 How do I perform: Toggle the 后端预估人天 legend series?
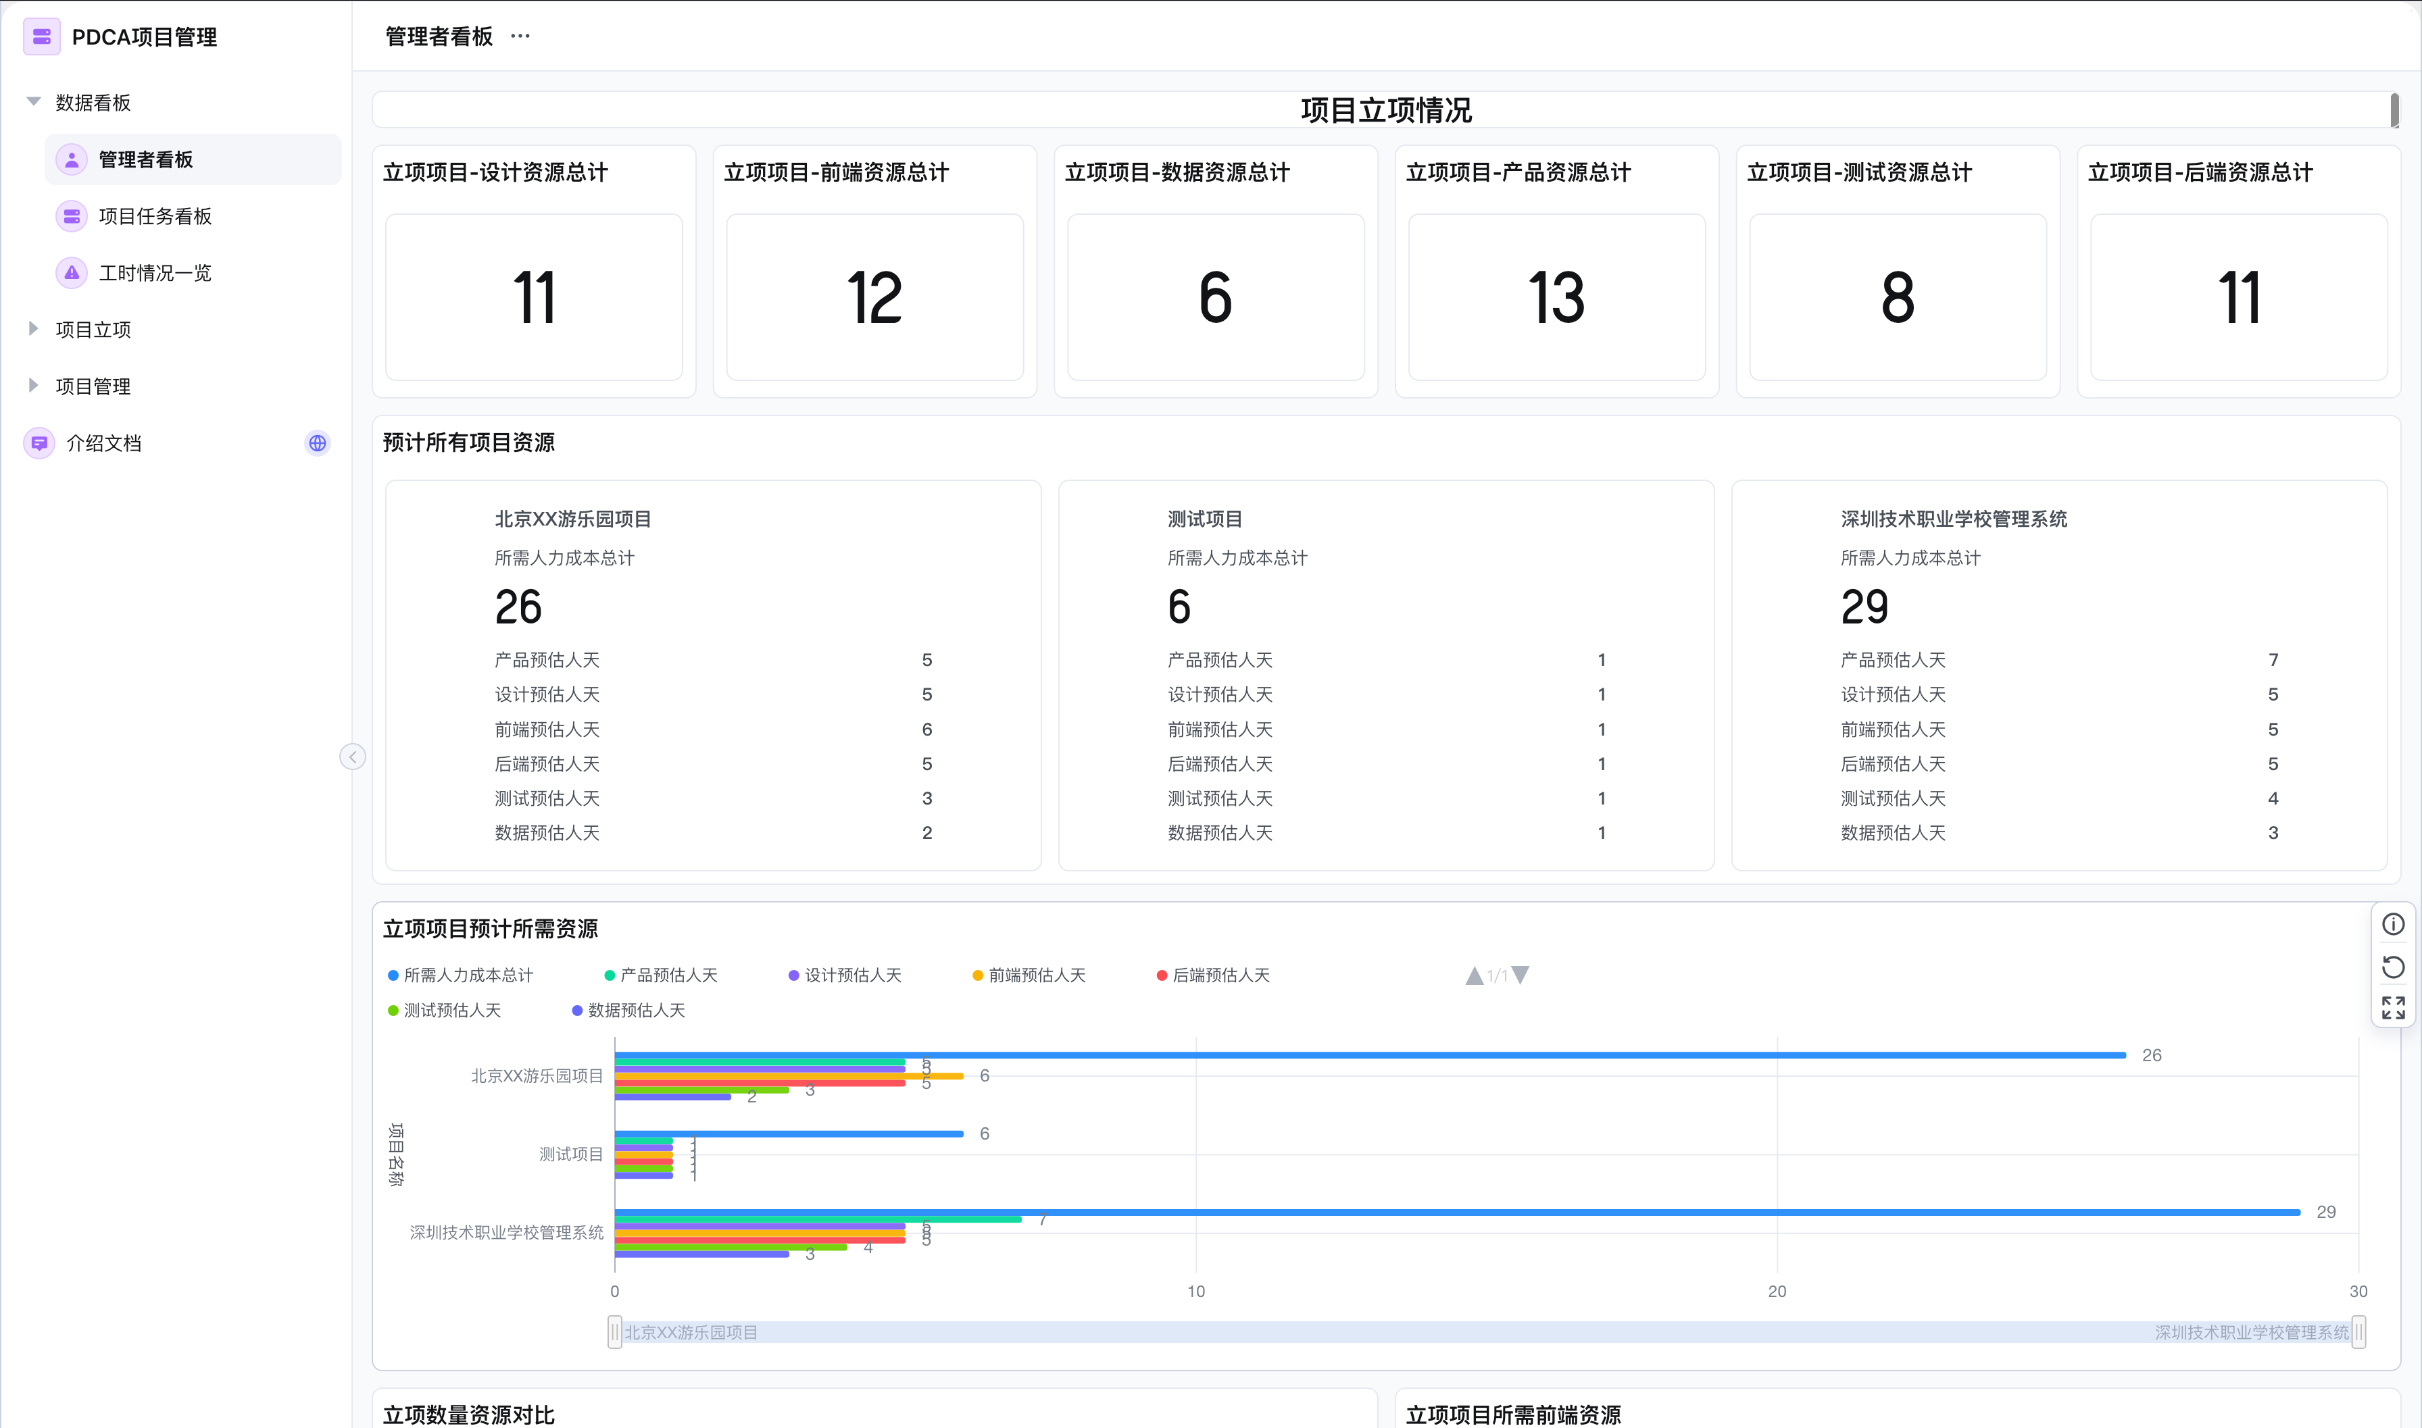1213,975
